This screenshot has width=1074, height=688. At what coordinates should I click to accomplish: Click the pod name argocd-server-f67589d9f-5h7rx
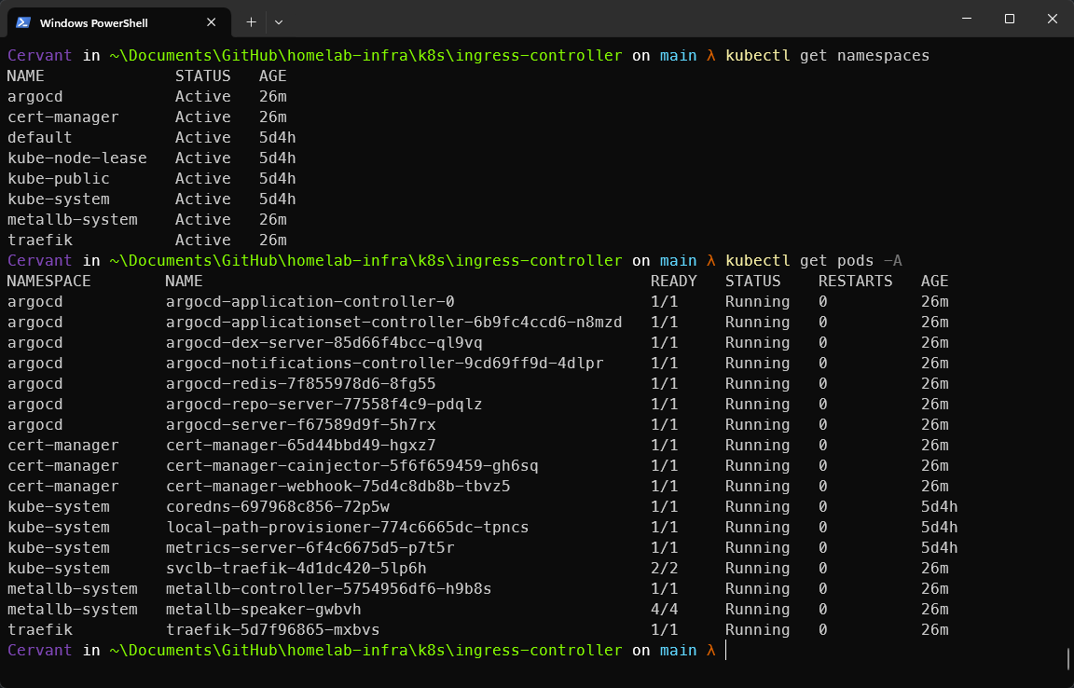(x=300, y=425)
